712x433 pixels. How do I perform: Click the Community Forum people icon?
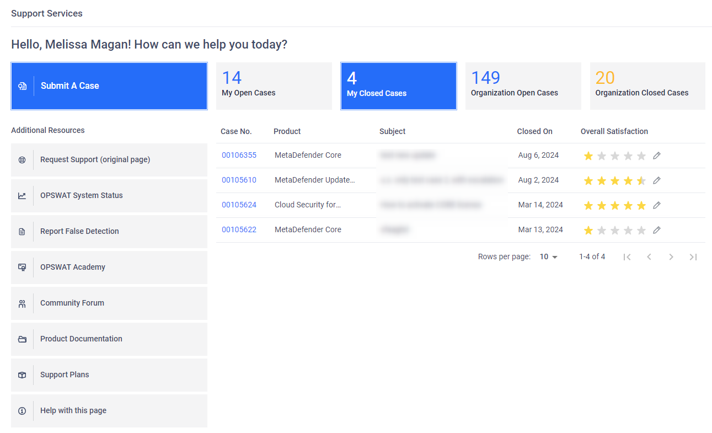(22, 303)
